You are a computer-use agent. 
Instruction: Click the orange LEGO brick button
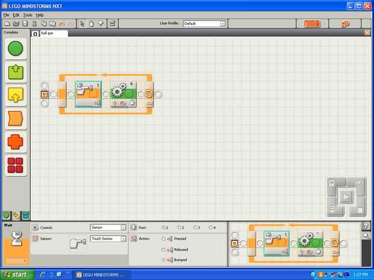pos(312,24)
